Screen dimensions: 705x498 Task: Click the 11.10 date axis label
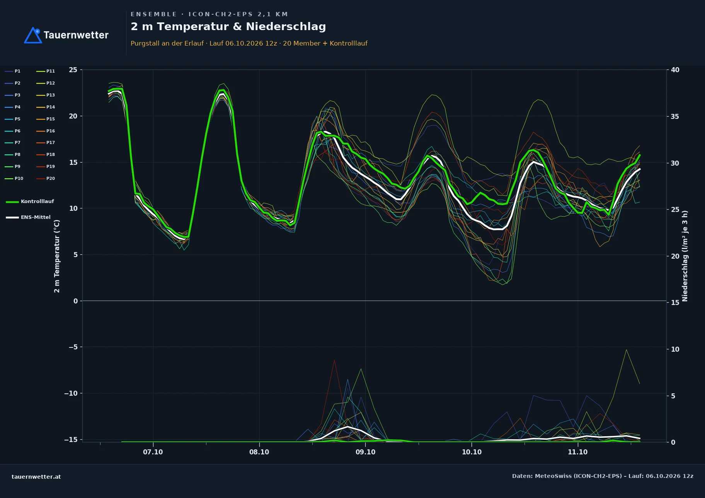tap(578, 452)
